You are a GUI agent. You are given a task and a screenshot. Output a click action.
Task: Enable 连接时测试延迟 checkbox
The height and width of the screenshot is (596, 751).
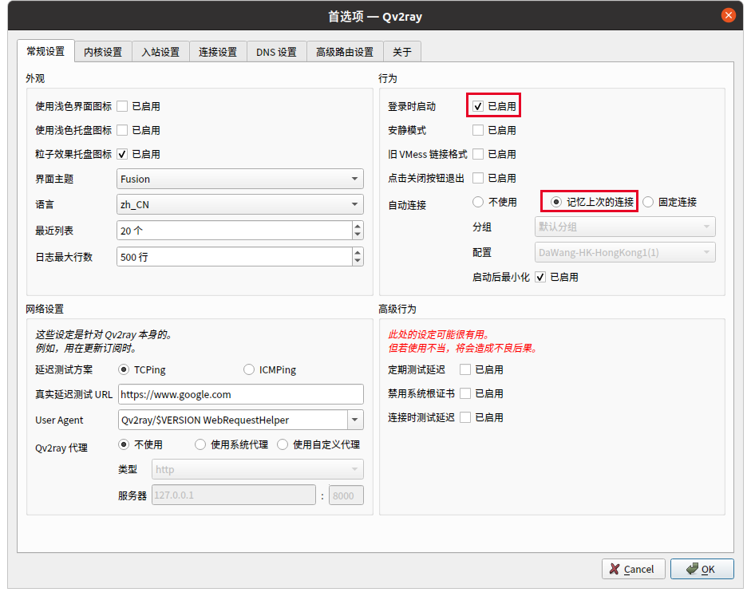(465, 417)
